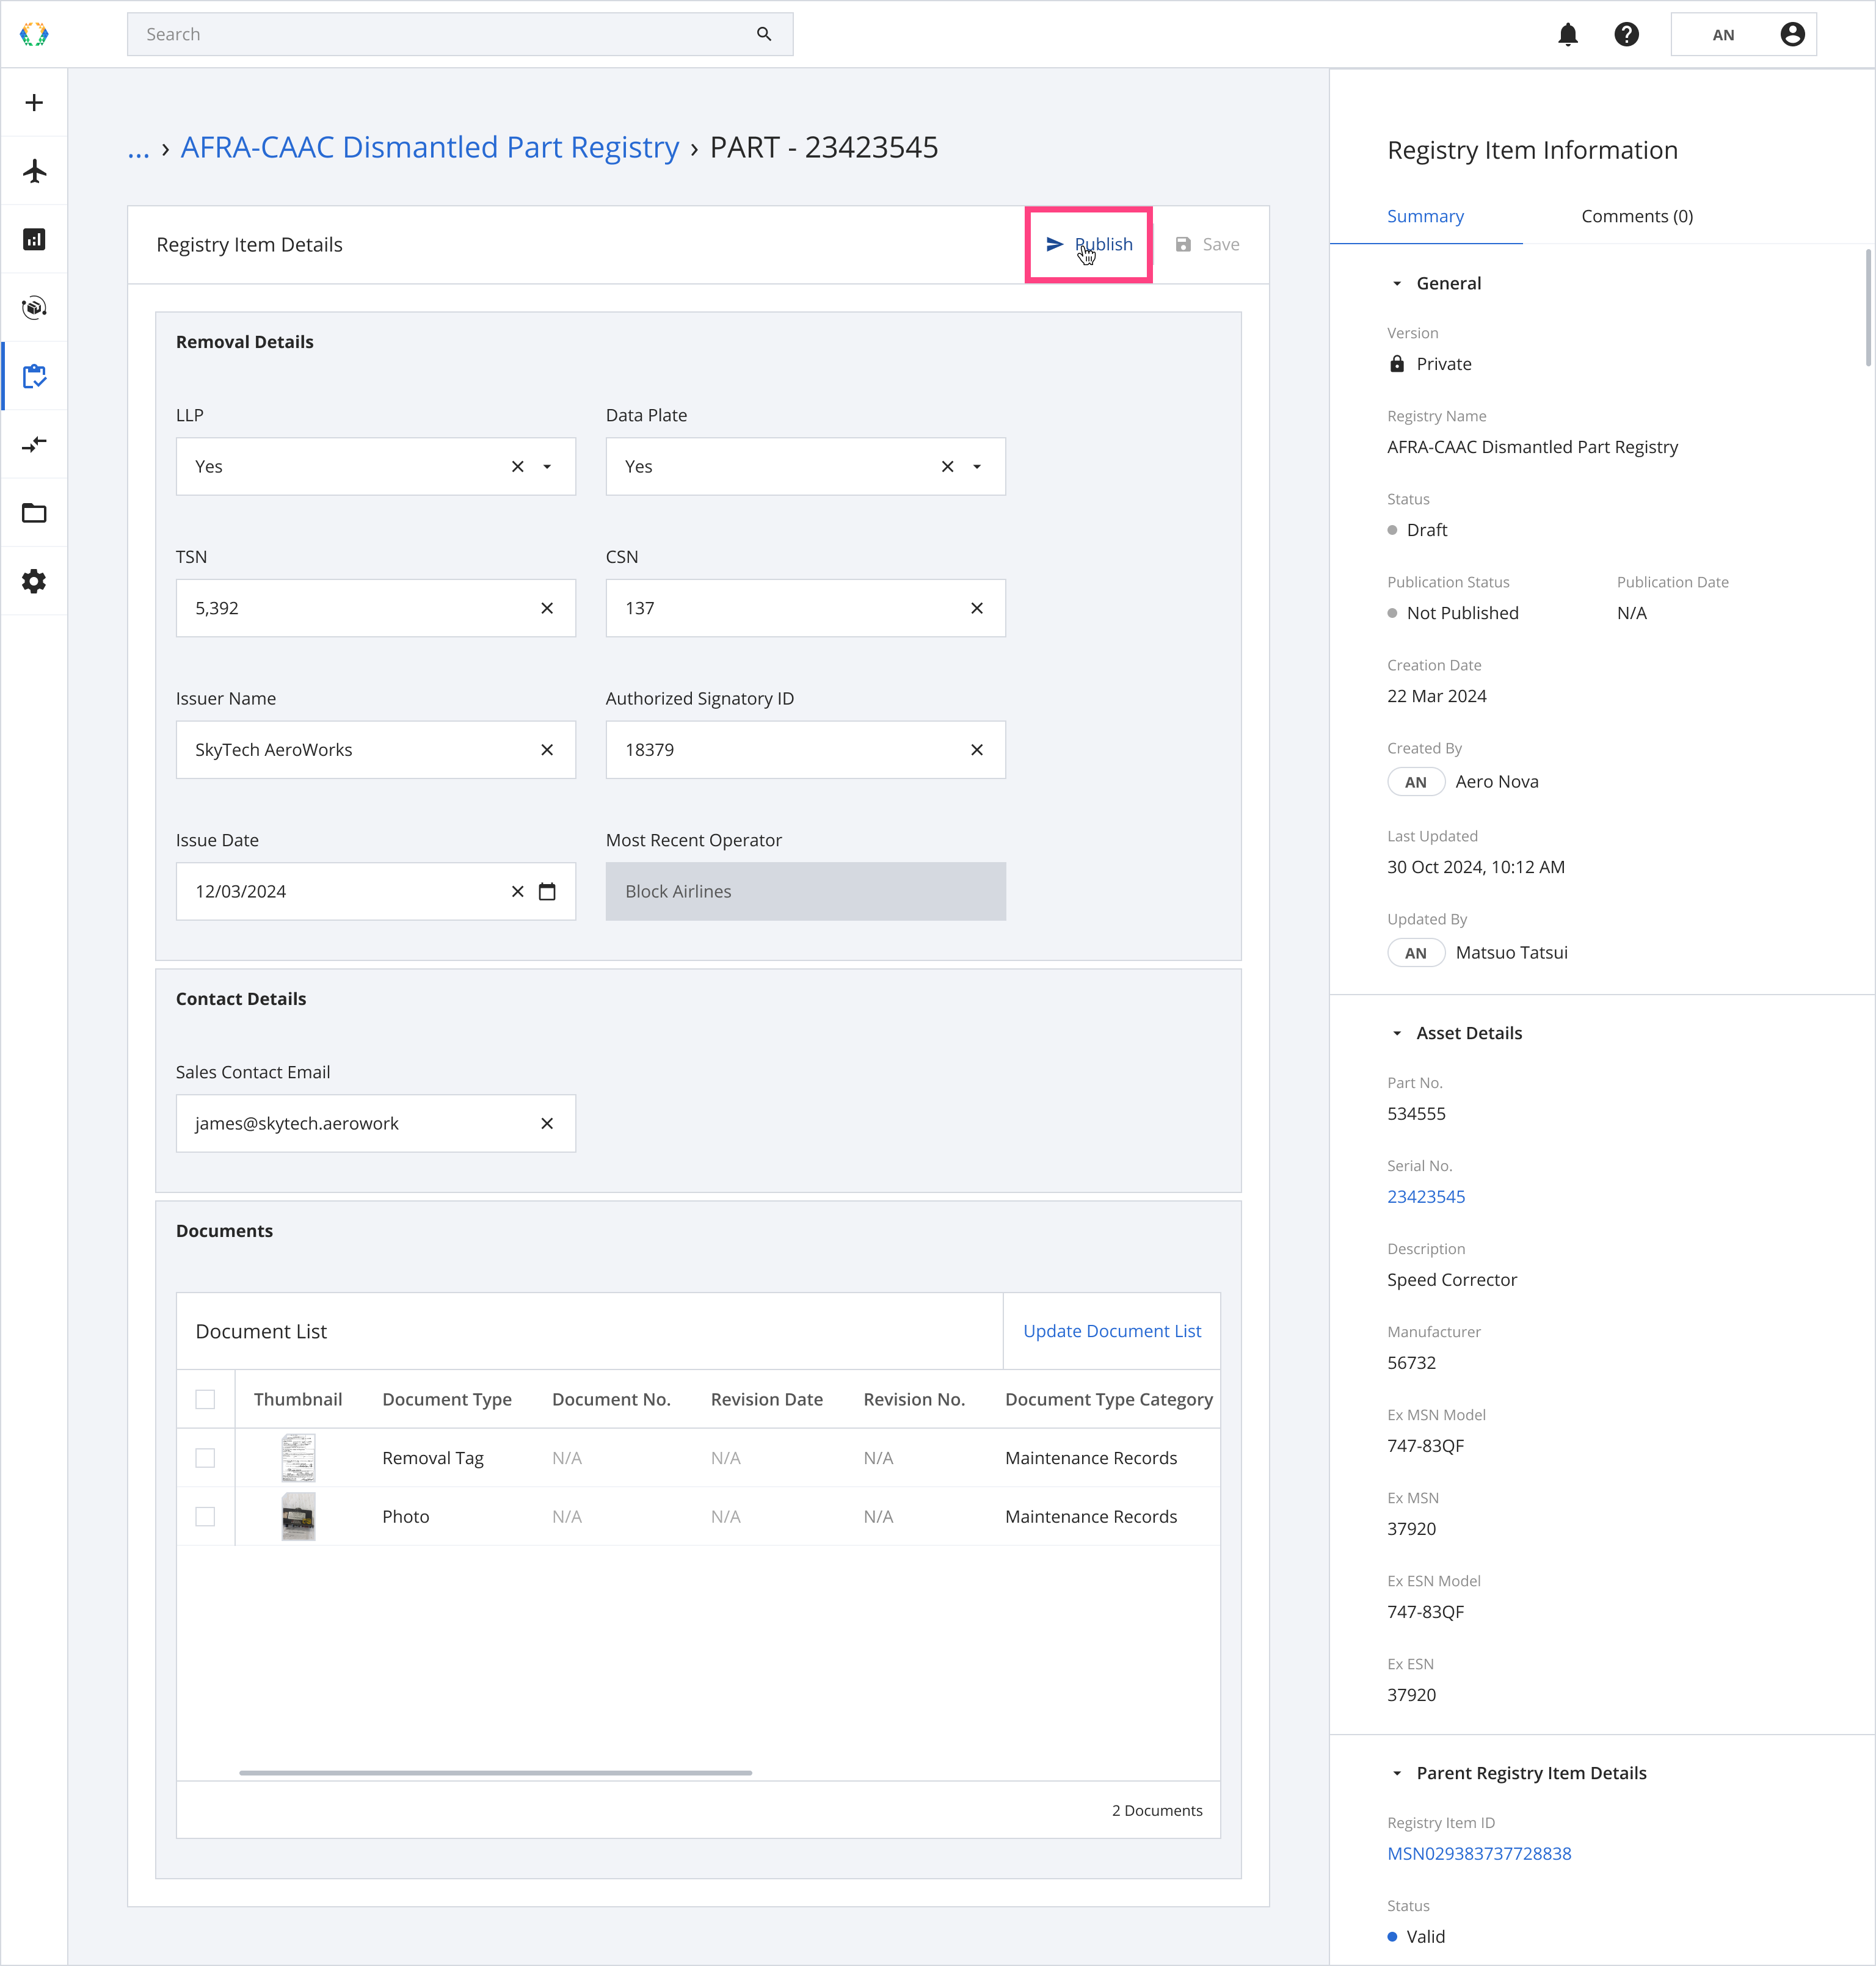
Task: Open the LLP dropdown arrow
Action: tap(547, 467)
